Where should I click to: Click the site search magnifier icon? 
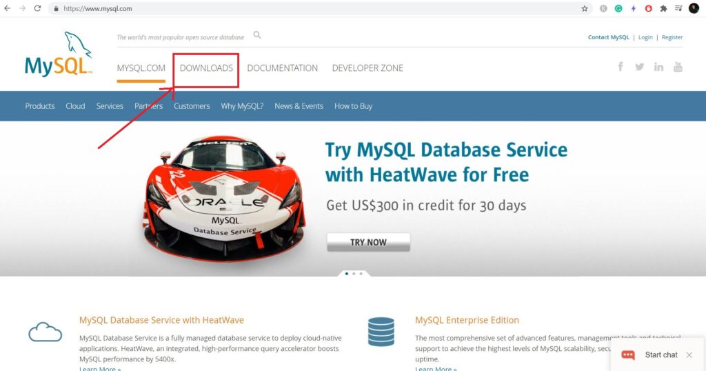257,34
